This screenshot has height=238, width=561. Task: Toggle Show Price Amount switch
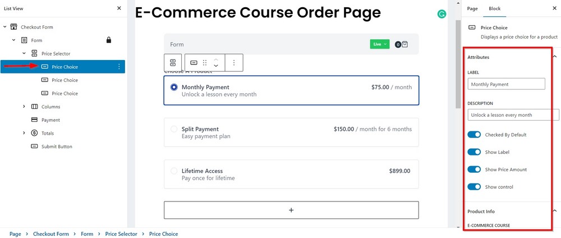pos(474,170)
